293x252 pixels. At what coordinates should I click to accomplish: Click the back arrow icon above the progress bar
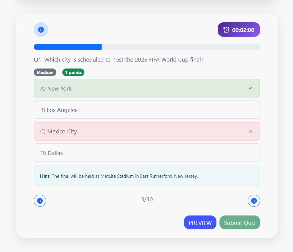41,30
